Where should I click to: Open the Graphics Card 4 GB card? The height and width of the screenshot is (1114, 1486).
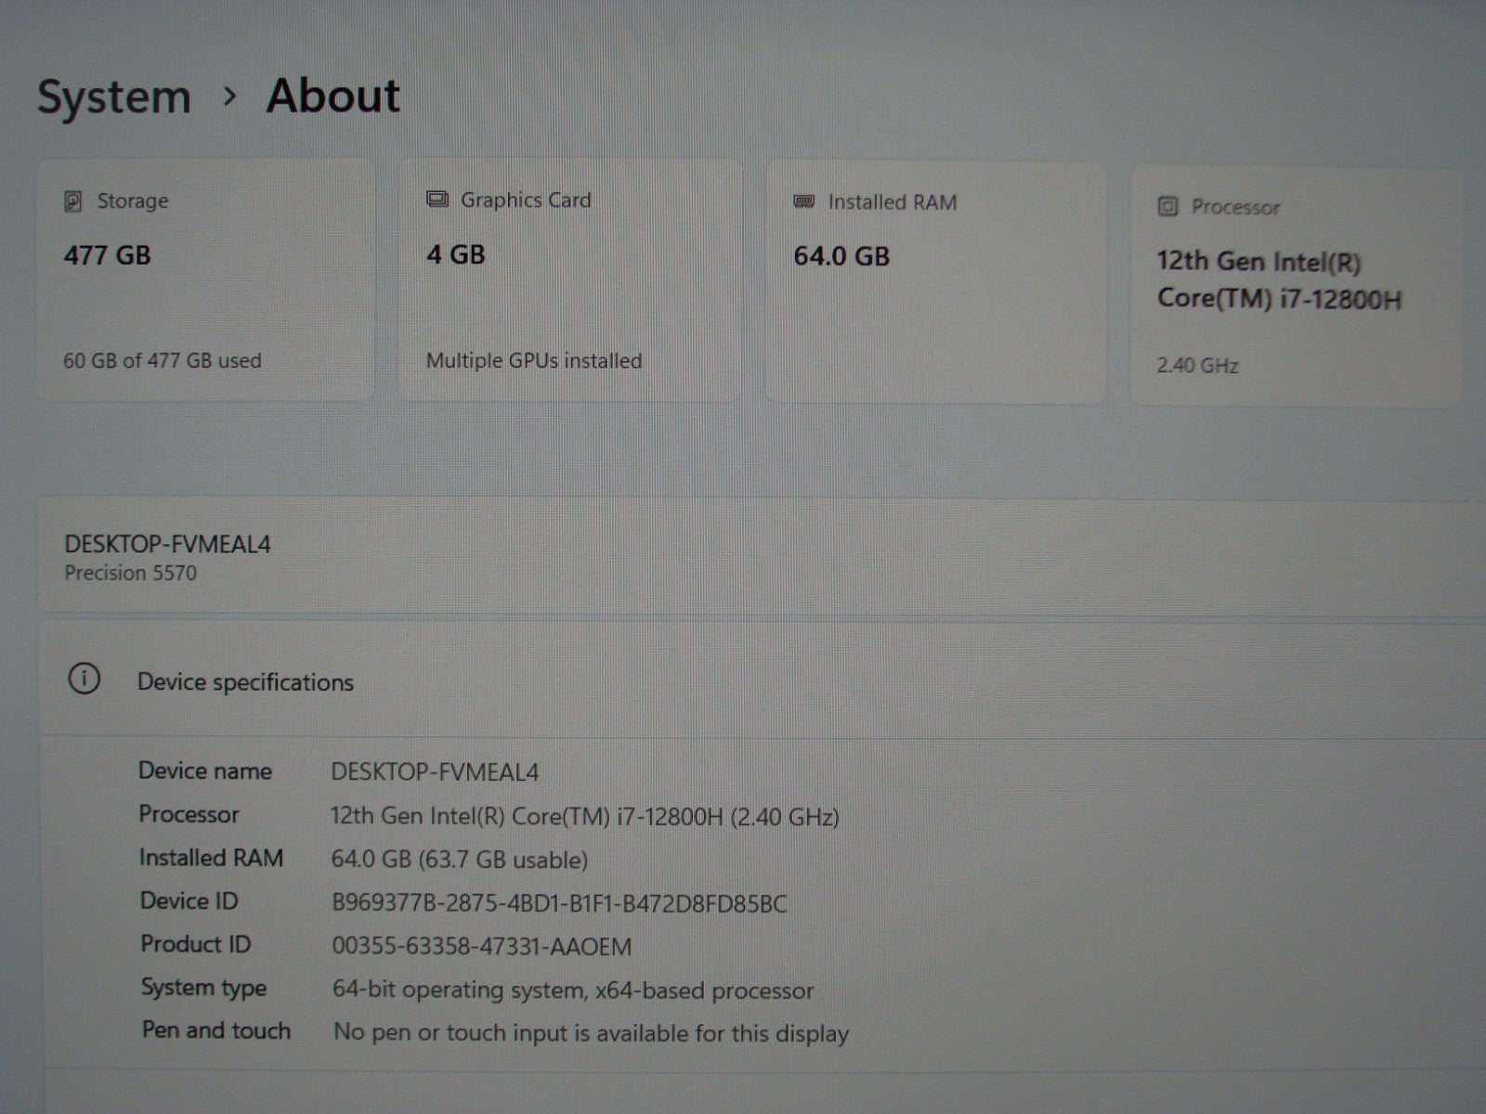(x=569, y=279)
